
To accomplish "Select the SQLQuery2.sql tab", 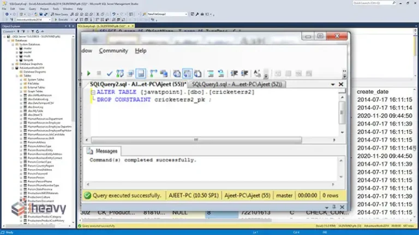I will tap(138, 84).
